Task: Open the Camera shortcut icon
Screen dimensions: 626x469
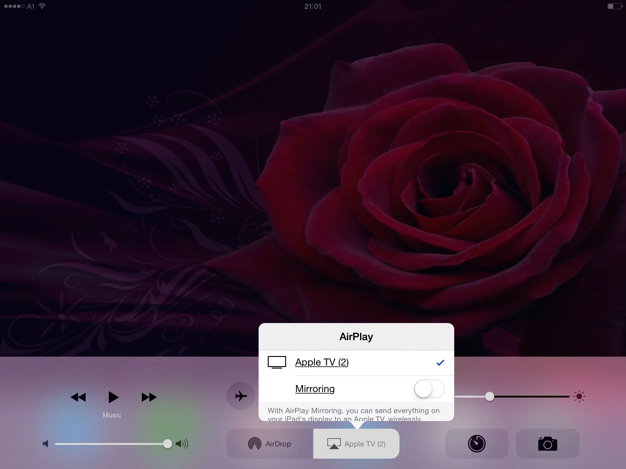Action: coord(547,444)
